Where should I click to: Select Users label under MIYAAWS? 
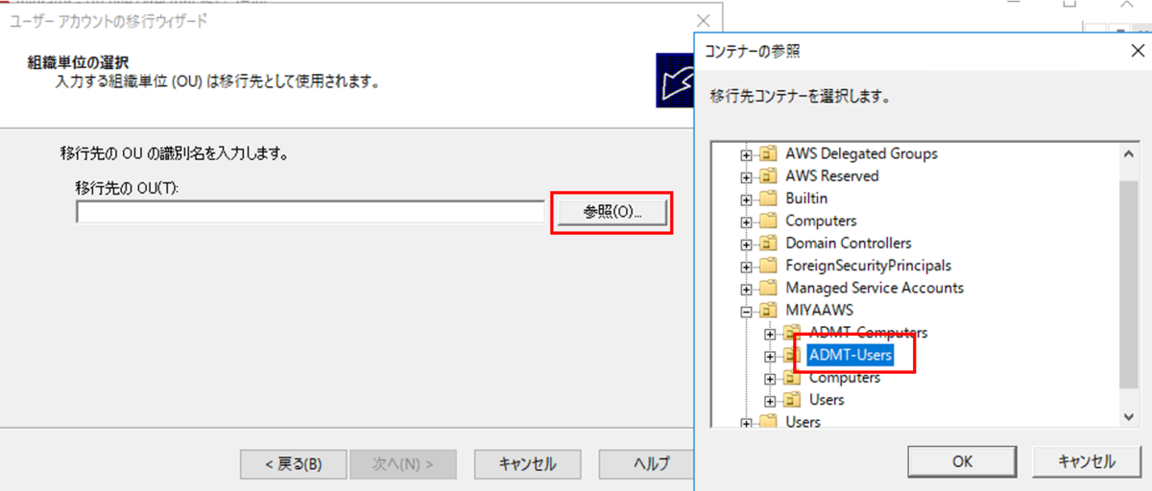point(827,400)
